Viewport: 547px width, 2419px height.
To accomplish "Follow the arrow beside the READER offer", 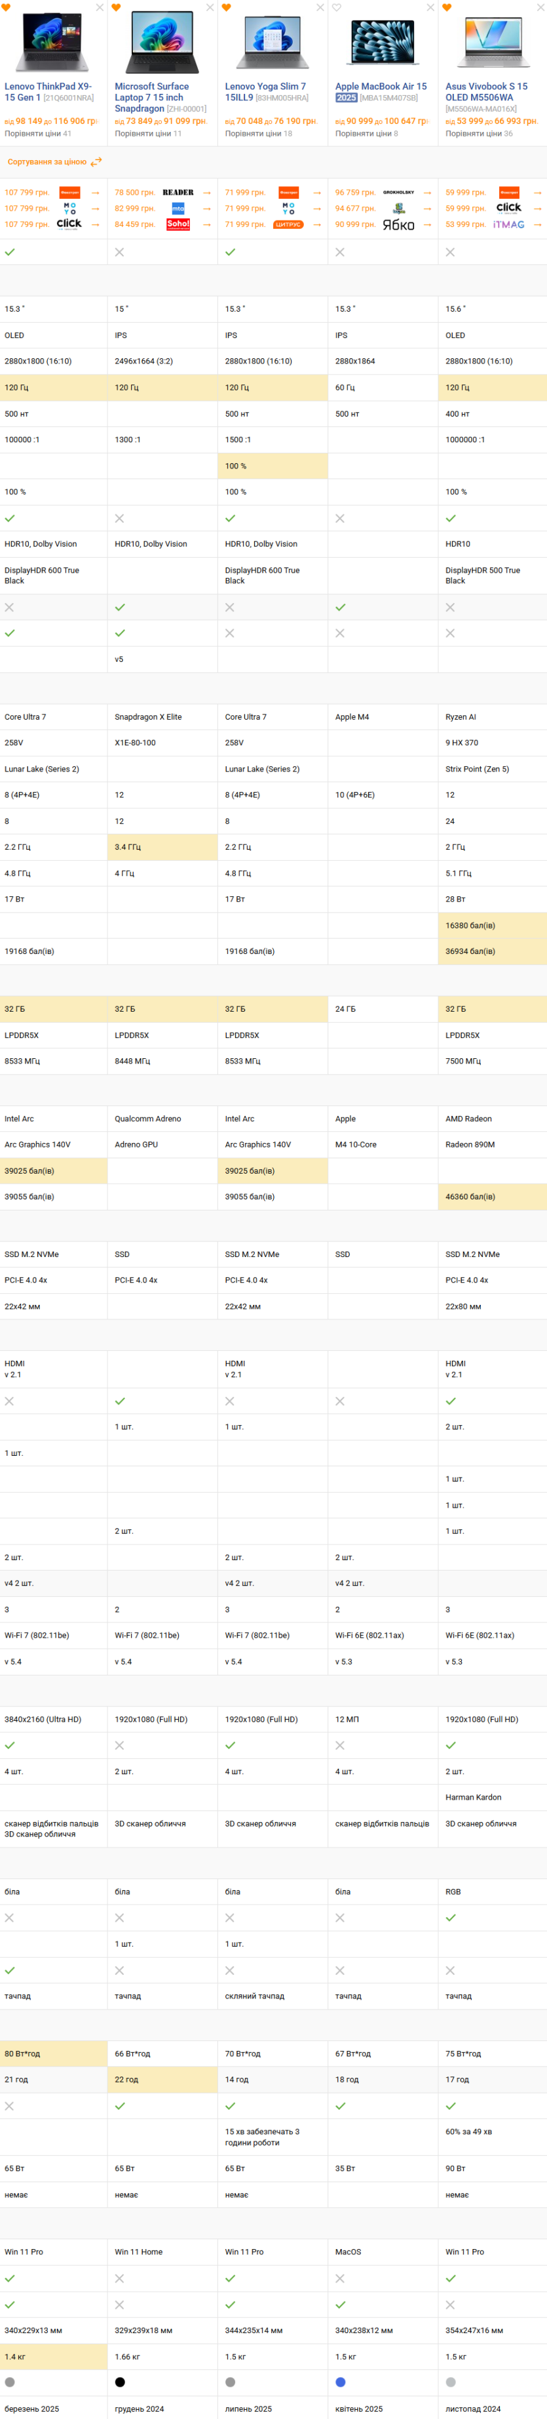I will point(208,192).
